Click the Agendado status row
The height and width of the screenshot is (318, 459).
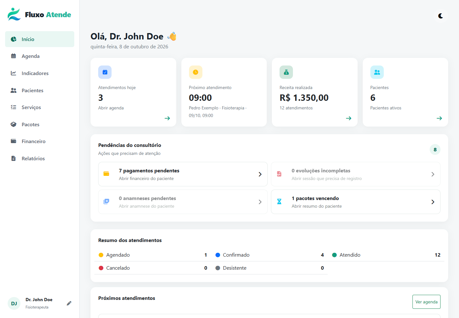(x=153, y=255)
